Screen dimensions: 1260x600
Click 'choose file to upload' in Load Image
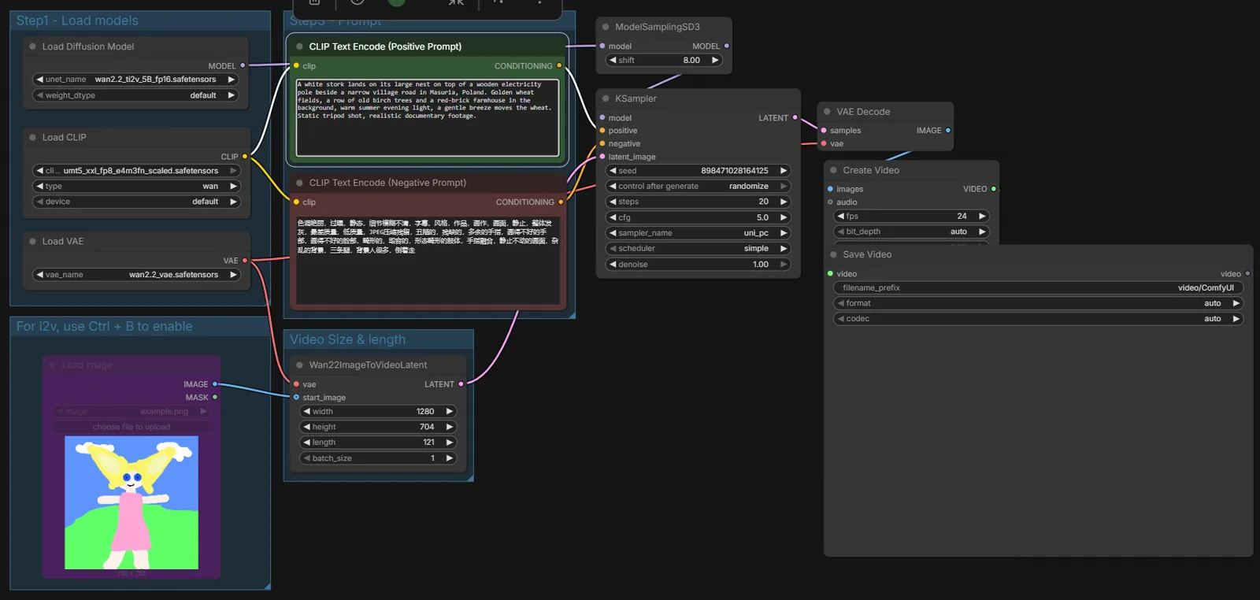click(132, 427)
